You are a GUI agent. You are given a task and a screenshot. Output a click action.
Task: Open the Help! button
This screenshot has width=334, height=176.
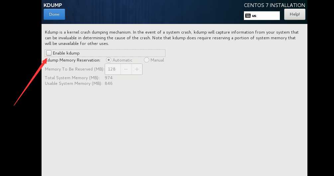(294, 14)
